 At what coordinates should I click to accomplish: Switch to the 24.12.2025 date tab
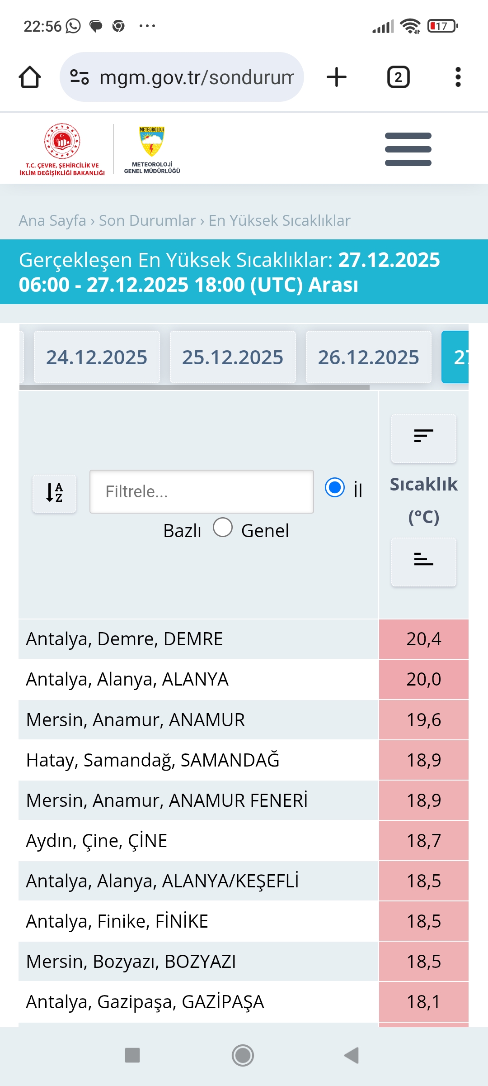pyautogui.click(x=97, y=357)
